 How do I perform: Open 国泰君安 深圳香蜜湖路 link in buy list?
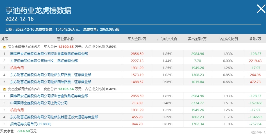[49, 54]
